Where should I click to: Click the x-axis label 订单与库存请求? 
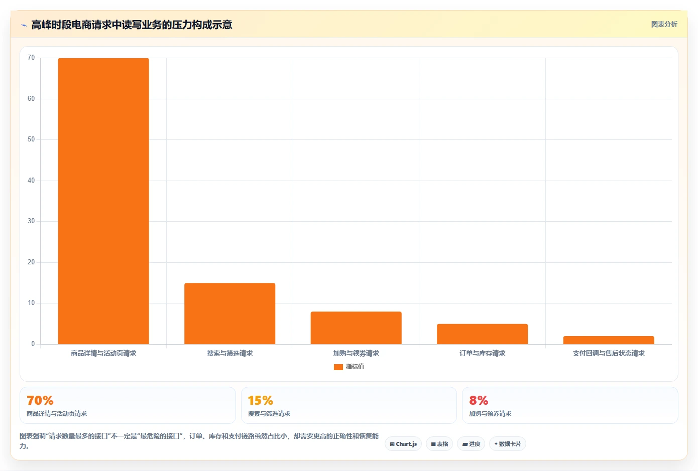click(482, 354)
